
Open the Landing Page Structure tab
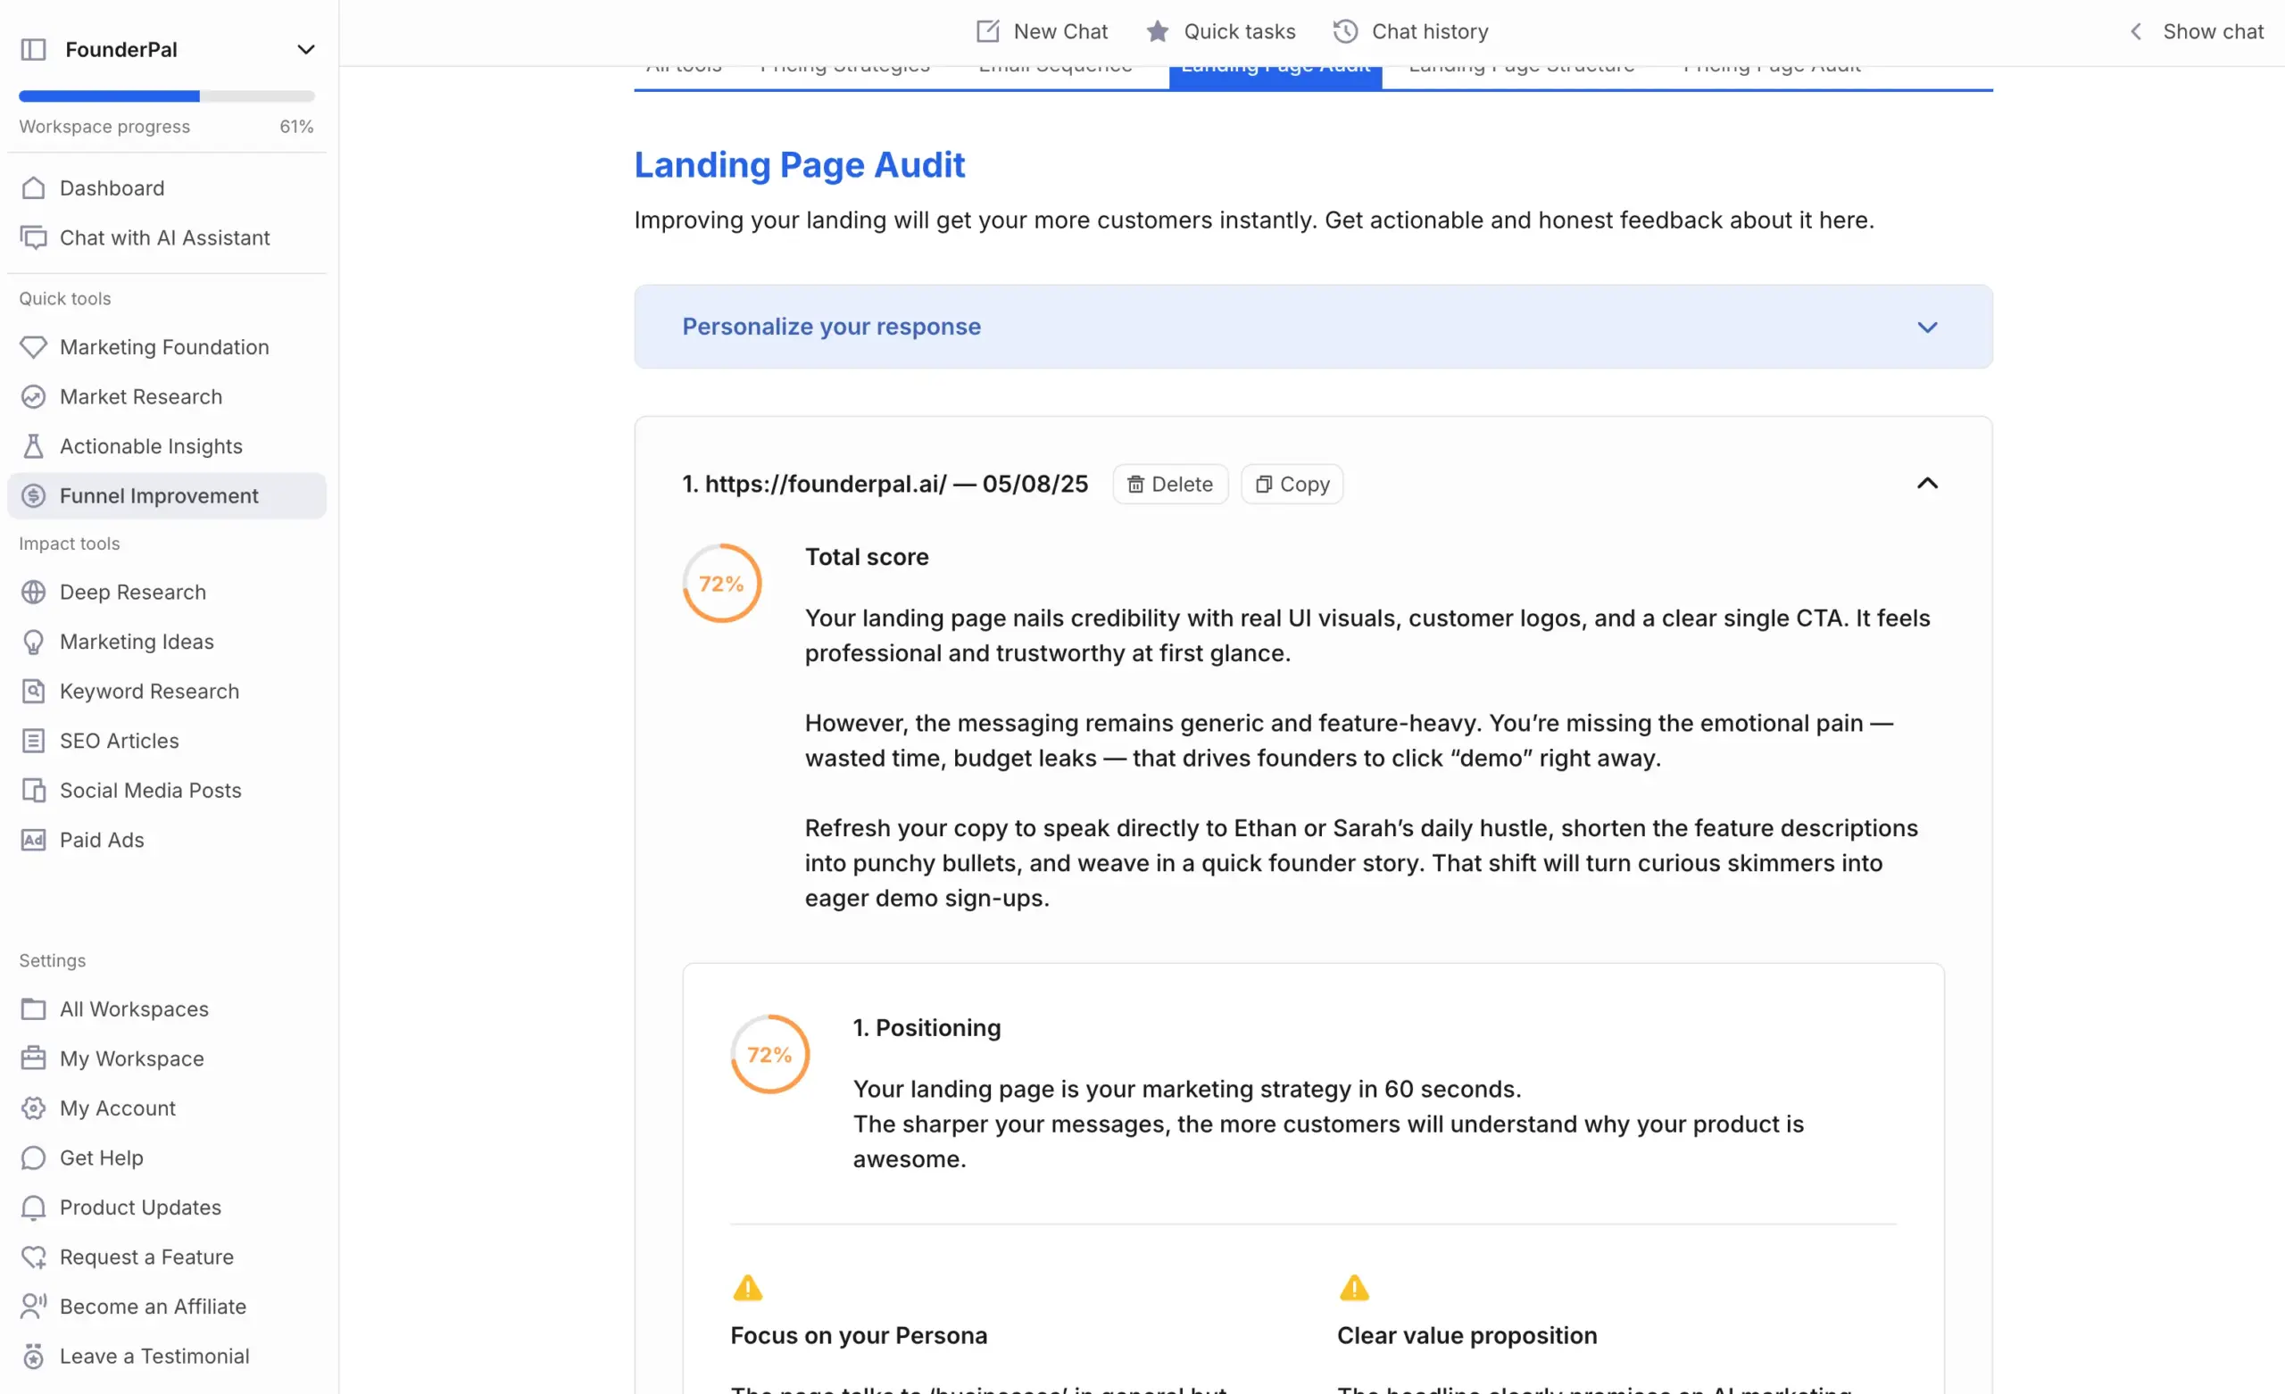1520,64
